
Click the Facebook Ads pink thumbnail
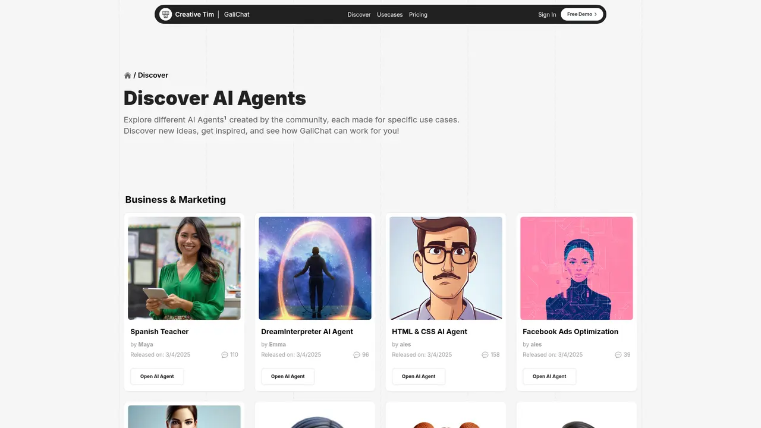coord(577,268)
